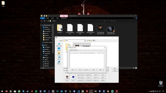Select Software folder in Explorer sidebar
Screen dimensions: 166x93
47,36
